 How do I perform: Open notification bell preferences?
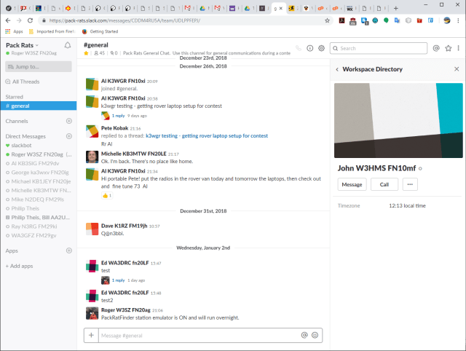[x=68, y=45]
